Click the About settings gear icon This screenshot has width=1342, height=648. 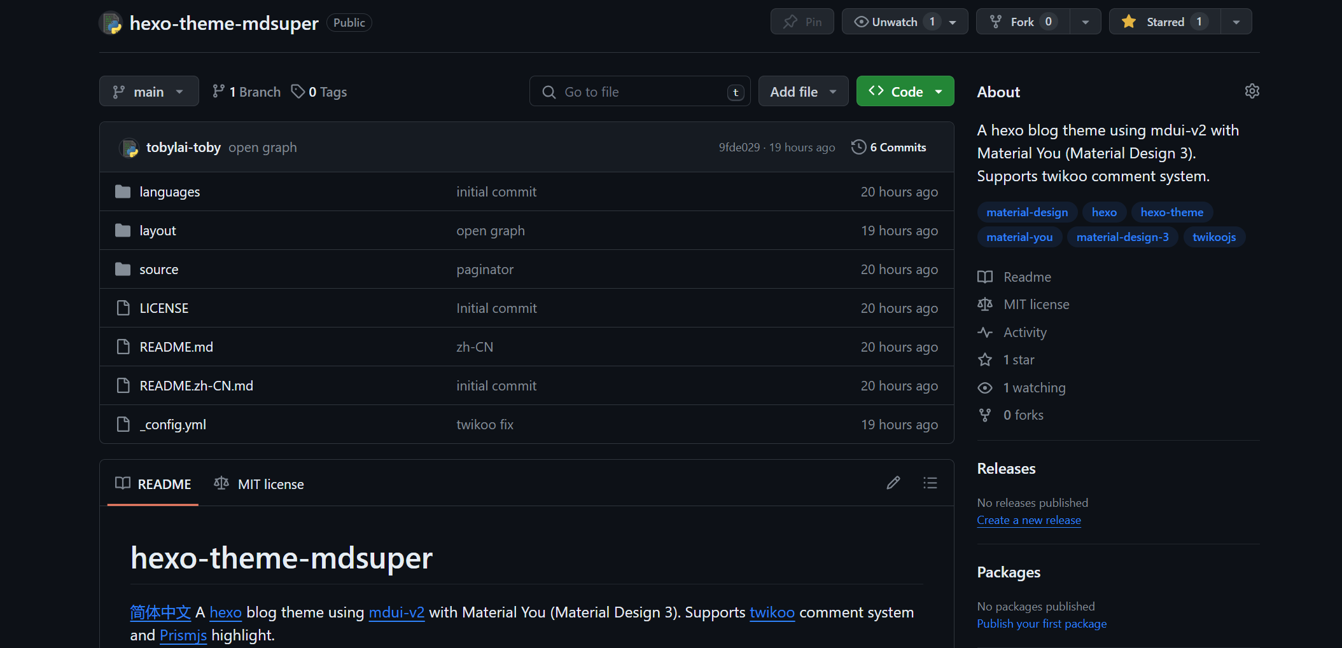coord(1252,92)
